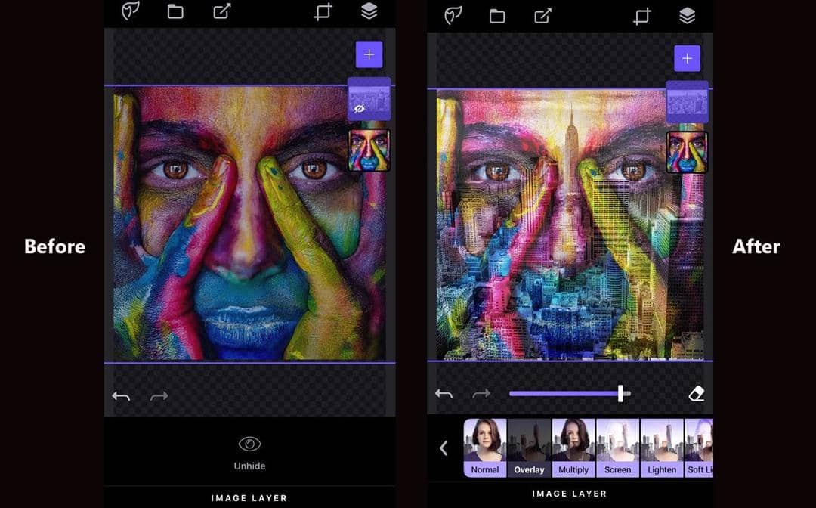Tap the export share icon in After panel

(542, 16)
